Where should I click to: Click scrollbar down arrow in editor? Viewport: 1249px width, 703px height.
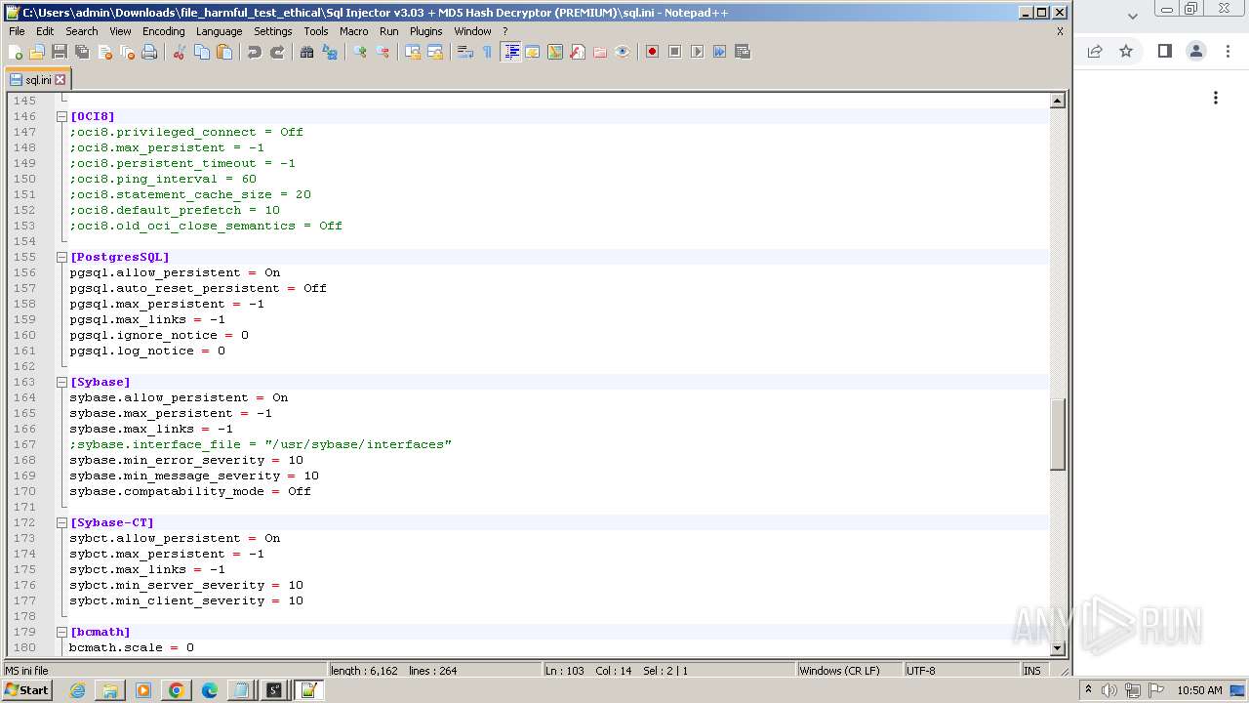(x=1057, y=648)
